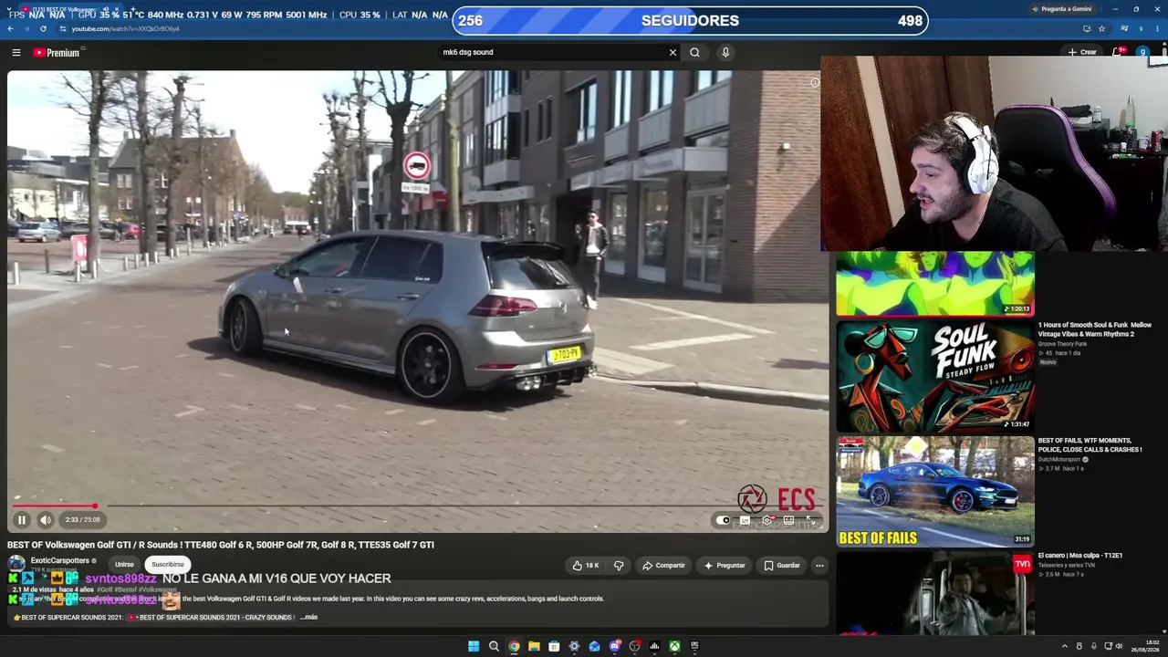Pause the video playback
The width and height of the screenshot is (1168, 657).
(21, 520)
